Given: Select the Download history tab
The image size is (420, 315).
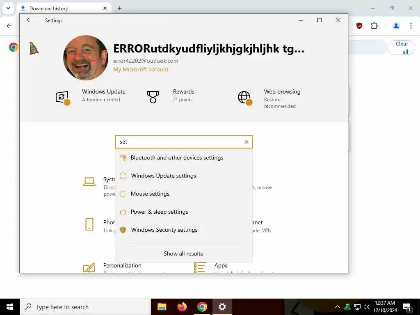Looking at the screenshot, I should pyautogui.click(x=64, y=8).
